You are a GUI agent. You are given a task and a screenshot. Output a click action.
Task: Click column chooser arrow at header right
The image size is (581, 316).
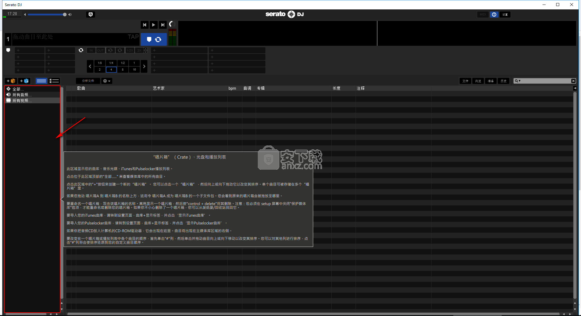pyautogui.click(x=575, y=88)
